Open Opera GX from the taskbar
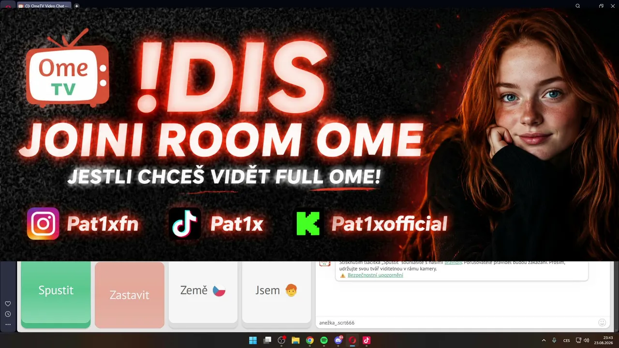The width and height of the screenshot is (619, 348). (353, 340)
